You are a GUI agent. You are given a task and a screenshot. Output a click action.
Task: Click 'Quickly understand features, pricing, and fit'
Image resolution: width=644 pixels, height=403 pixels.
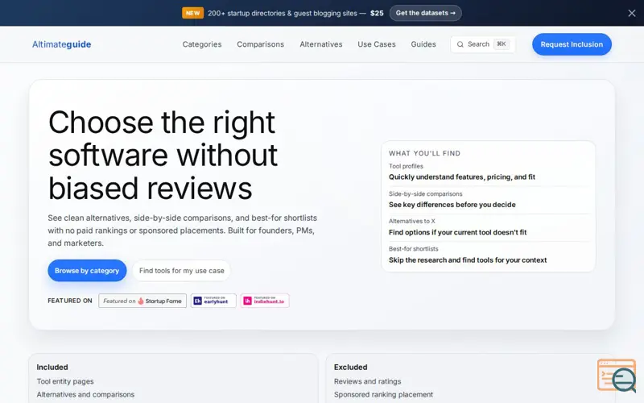(462, 177)
